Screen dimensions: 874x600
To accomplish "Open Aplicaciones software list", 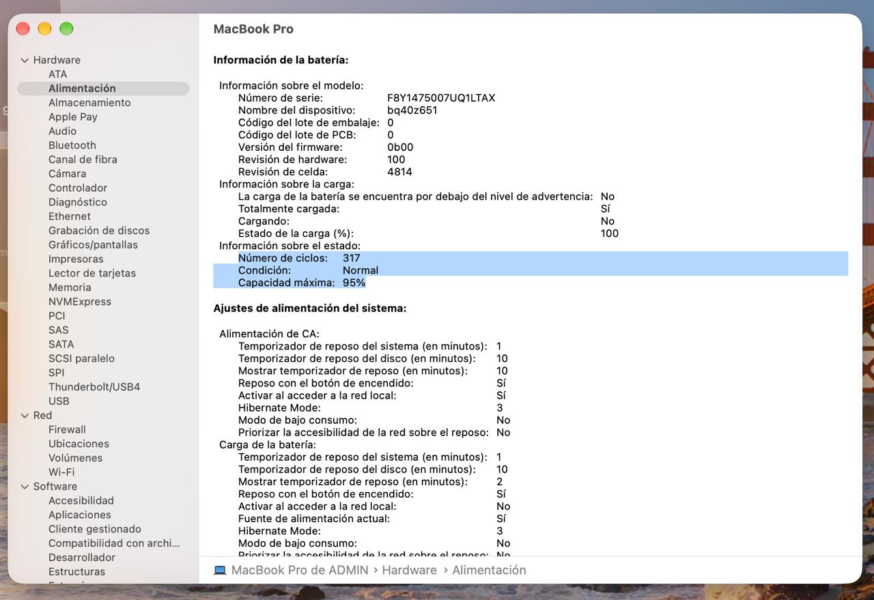I will tap(79, 515).
